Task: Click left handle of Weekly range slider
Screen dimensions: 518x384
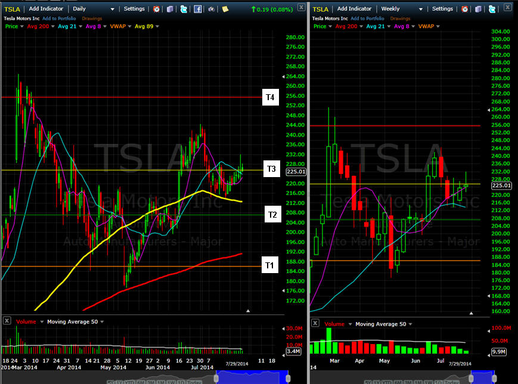Action: 471,378
